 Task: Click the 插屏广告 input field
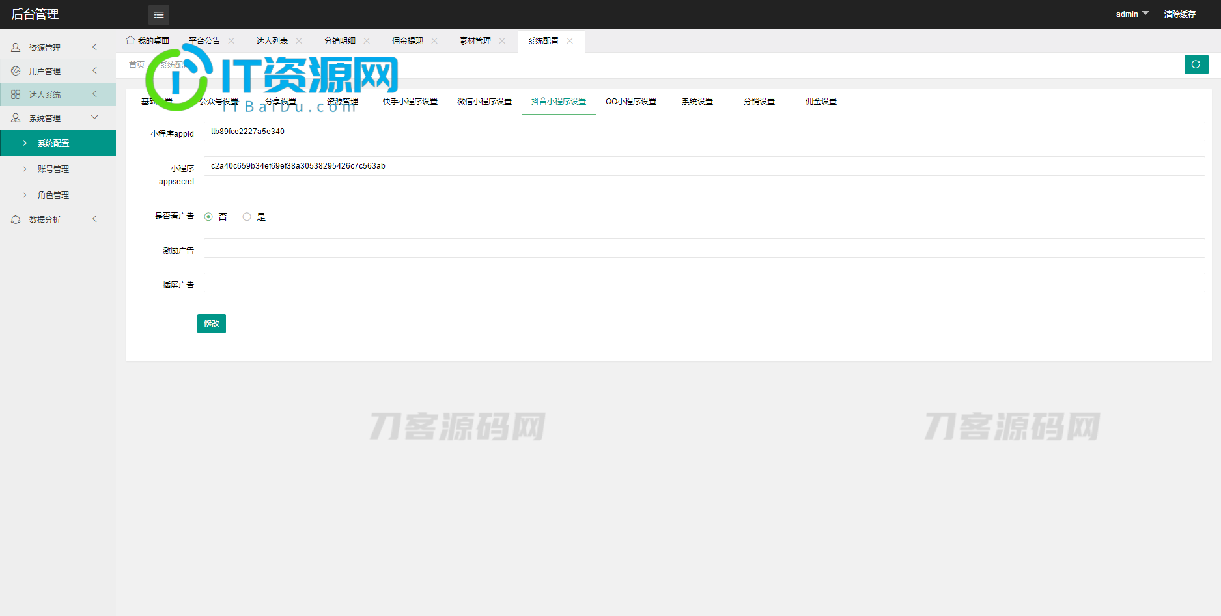(704, 283)
